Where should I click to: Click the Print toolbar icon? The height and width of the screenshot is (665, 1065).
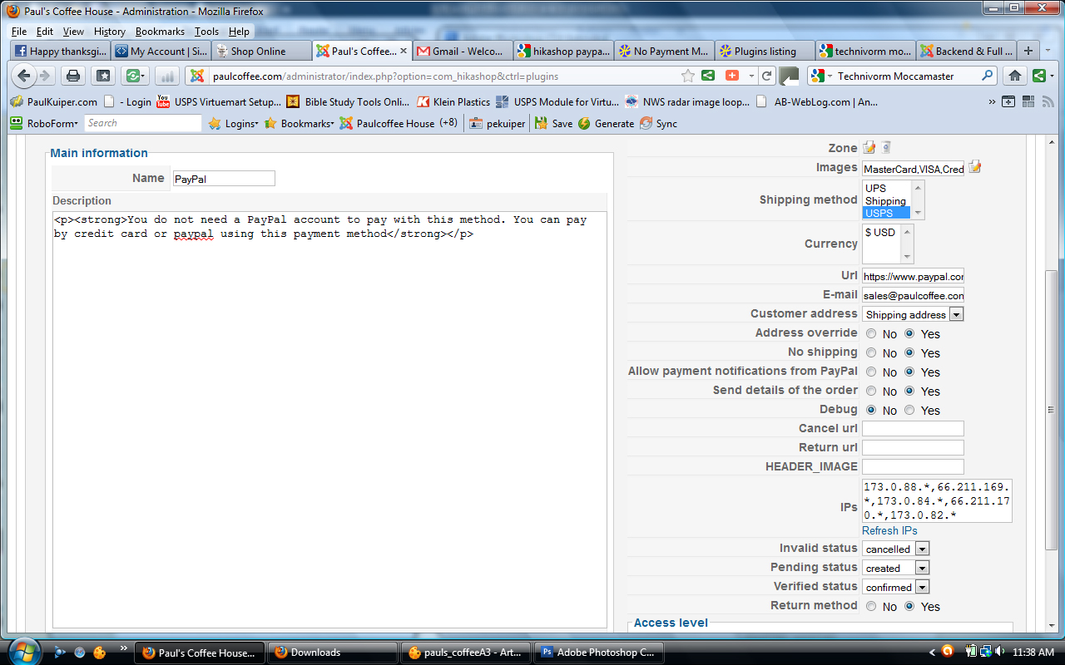73,76
